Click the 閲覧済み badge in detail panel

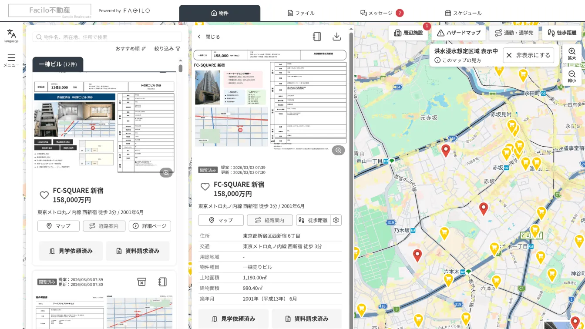pos(208,170)
